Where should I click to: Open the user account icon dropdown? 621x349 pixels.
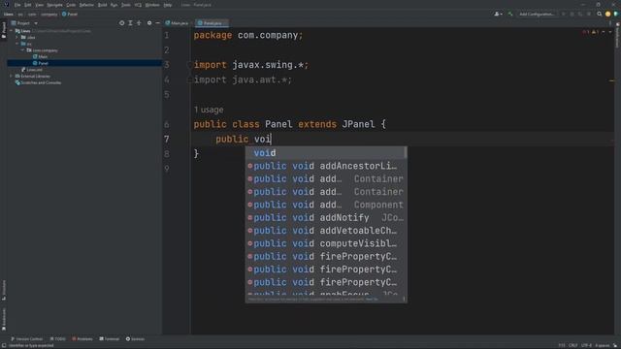[x=498, y=15]
